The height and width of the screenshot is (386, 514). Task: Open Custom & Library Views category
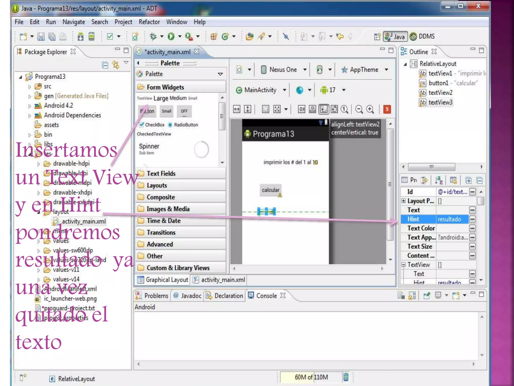pos(180,268)
